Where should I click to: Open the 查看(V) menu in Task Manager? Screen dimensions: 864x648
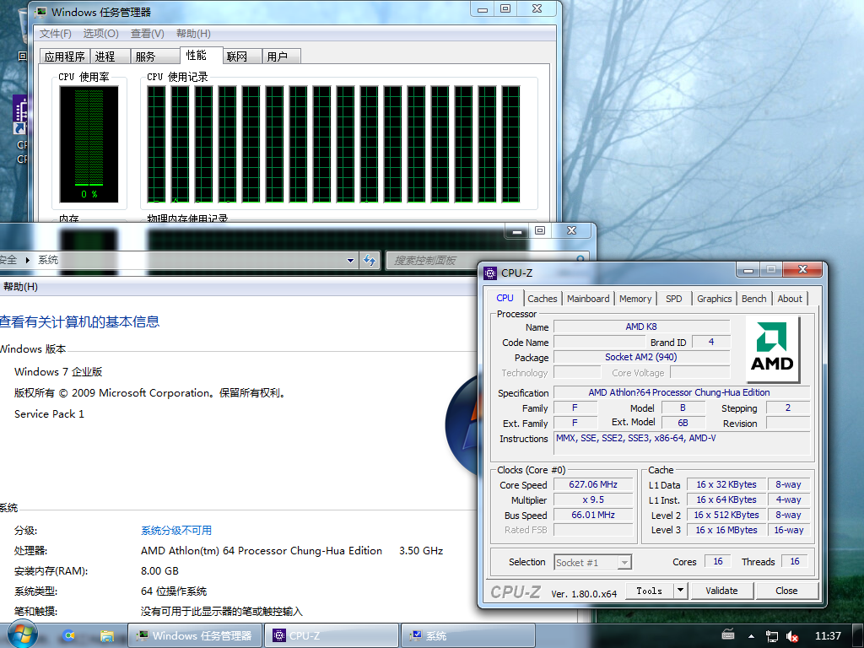[x=147, y=33]
